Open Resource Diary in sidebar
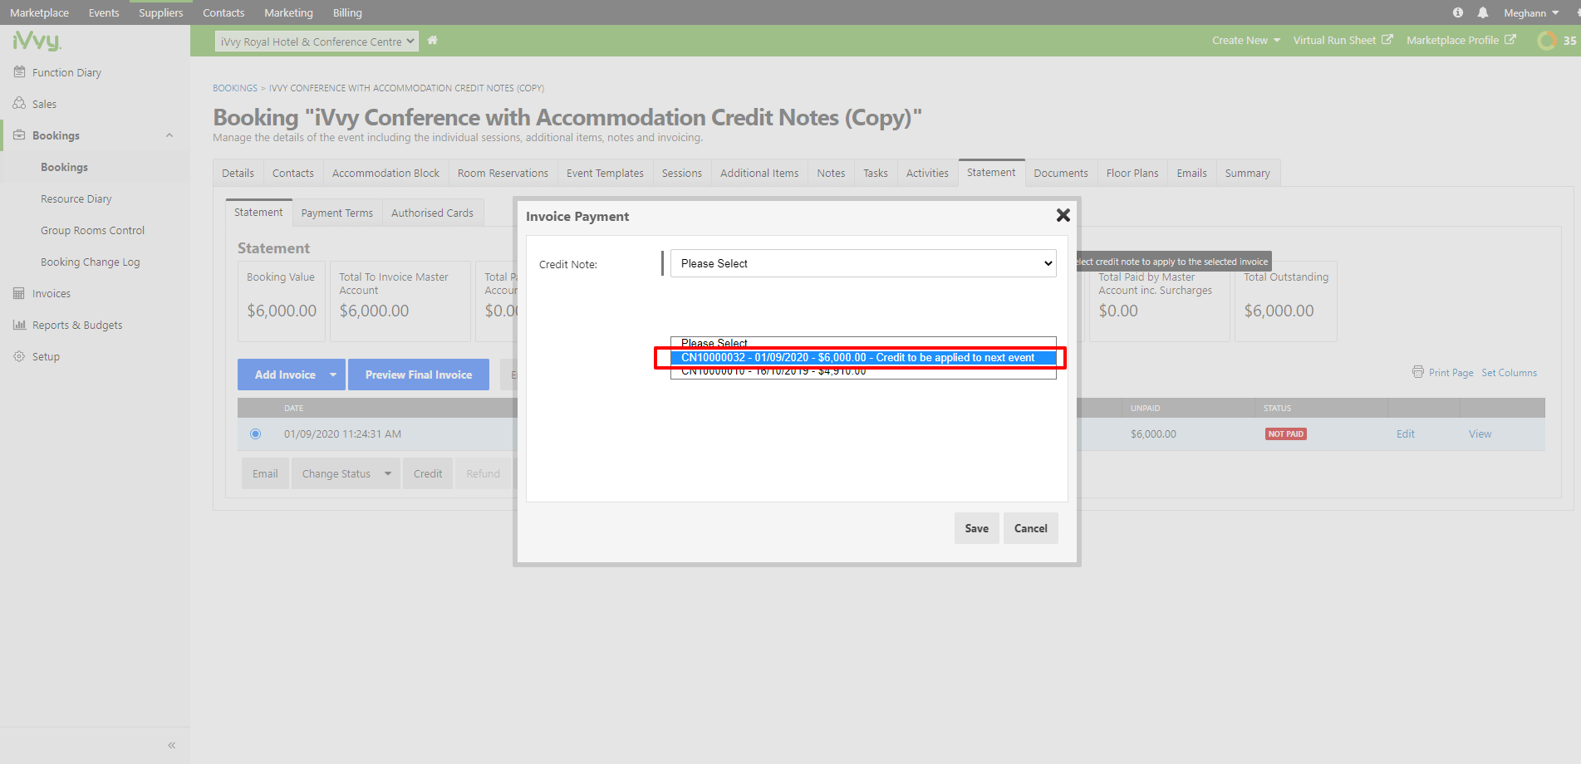The height and width of the screenshot is (764, 1581). [x=76, y=198]
